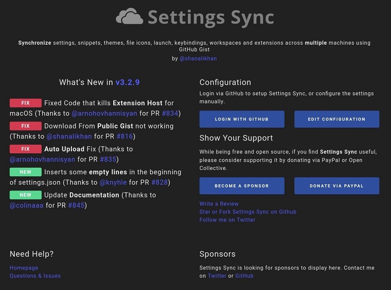
Task: Click Twitter link in Sponsors section
Action: (217, 276)
